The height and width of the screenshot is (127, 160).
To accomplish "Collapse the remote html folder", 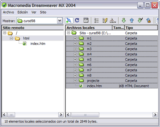I will tap(11, 38).
